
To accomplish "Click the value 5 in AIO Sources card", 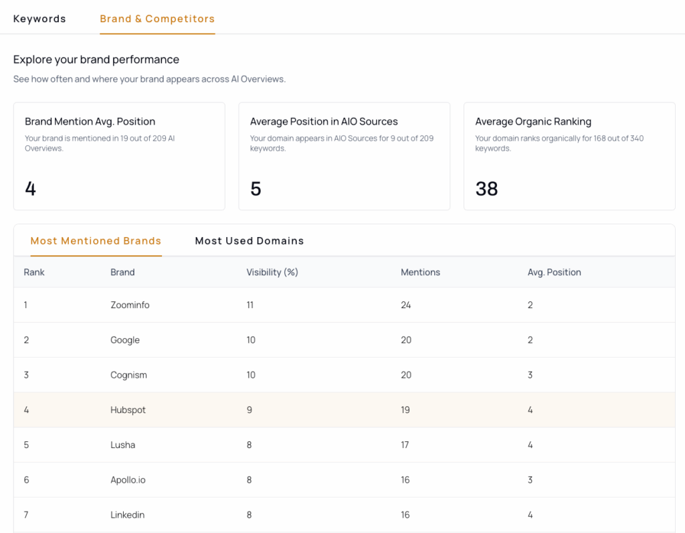I will coord(256,189).
